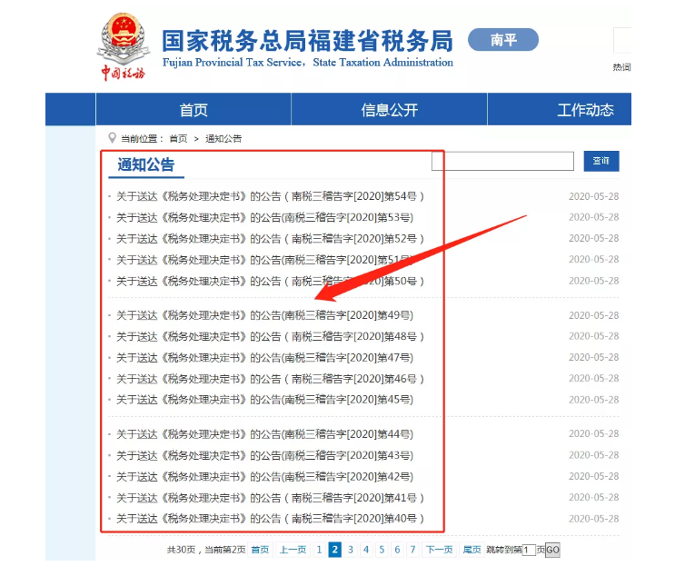
Task: Click the 国家税务总局福建省税务局 site title
Action: [307, 41]
